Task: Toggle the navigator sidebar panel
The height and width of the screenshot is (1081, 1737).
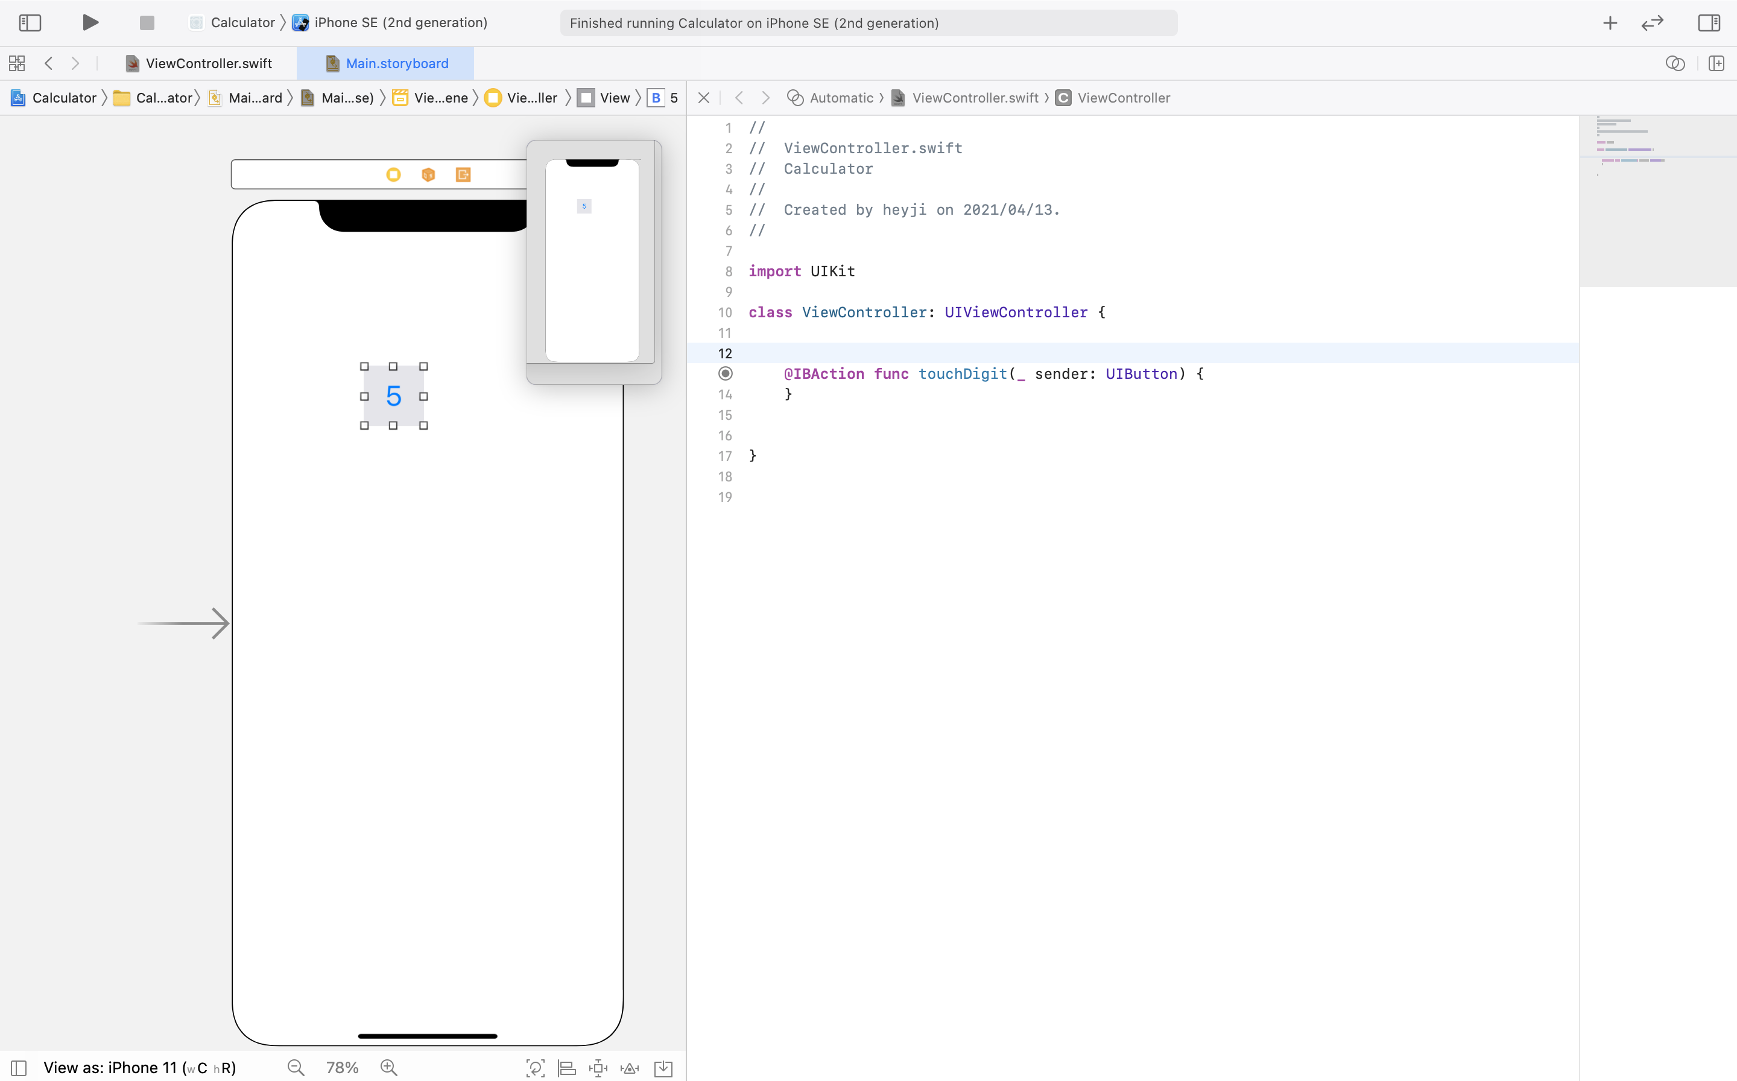Action: click(30, 23)
